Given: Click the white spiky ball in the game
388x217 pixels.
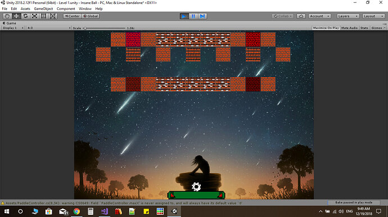Looking at the screenshot, I should point(196,187).
